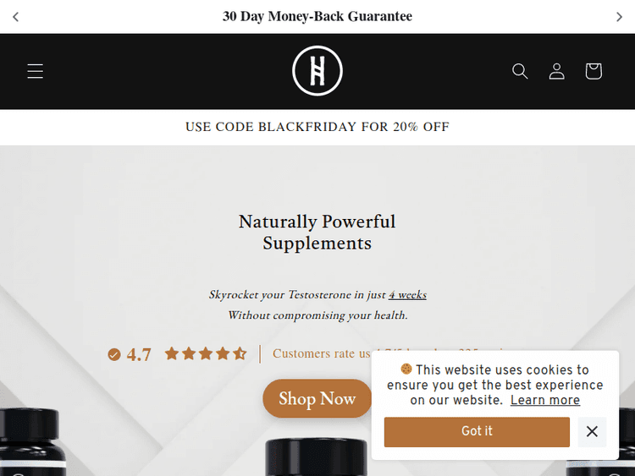Click the left supplement bottle image

(x=31, y=442)
